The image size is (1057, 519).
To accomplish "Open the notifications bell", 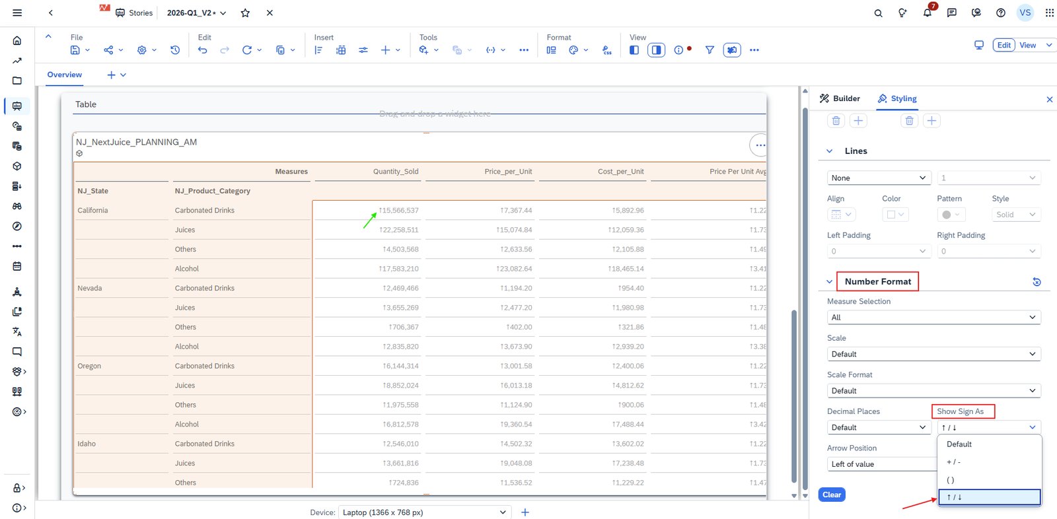I will 928,13.
